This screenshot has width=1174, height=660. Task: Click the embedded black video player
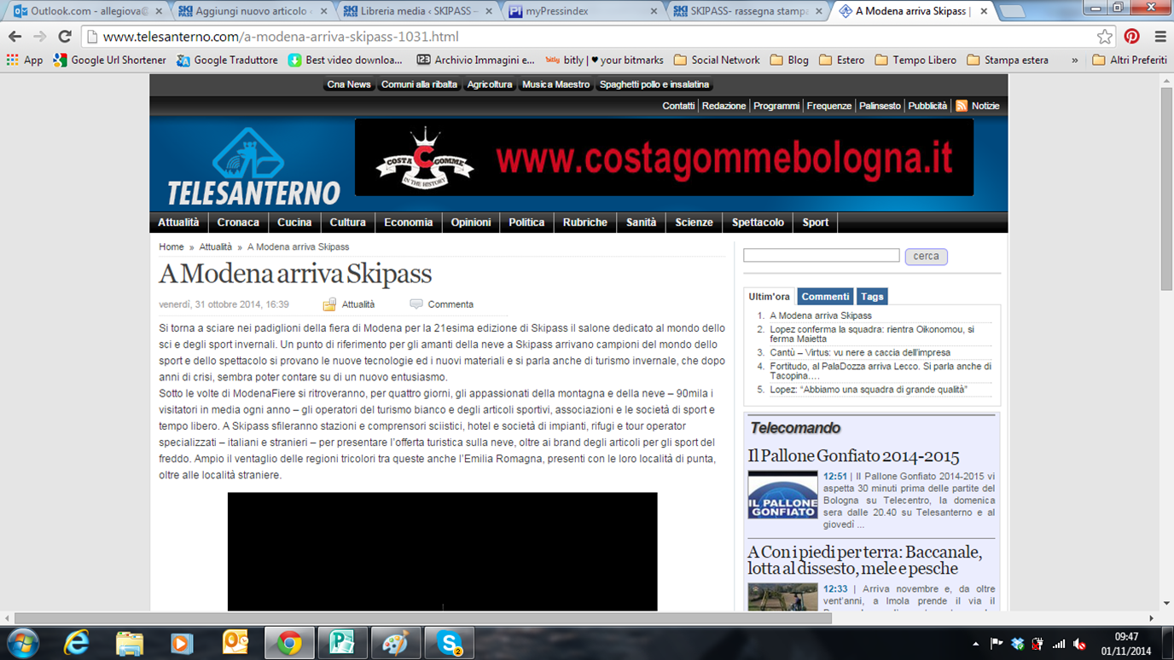(x=442, y=552)
